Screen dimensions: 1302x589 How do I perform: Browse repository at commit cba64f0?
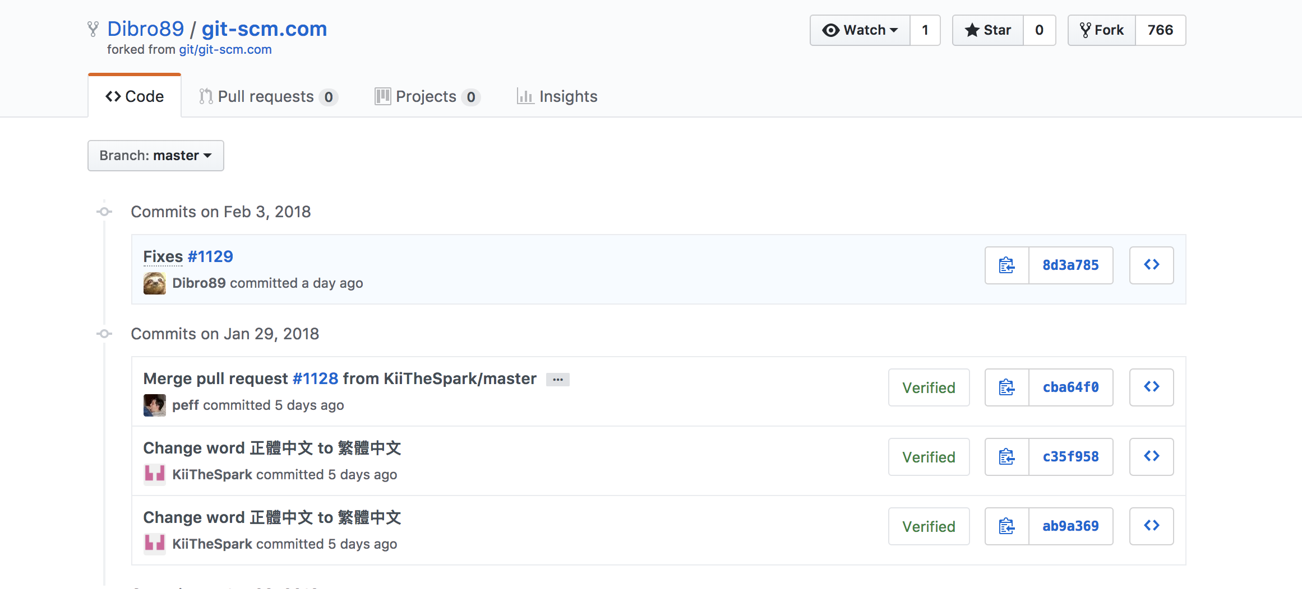click(1152, 387)
